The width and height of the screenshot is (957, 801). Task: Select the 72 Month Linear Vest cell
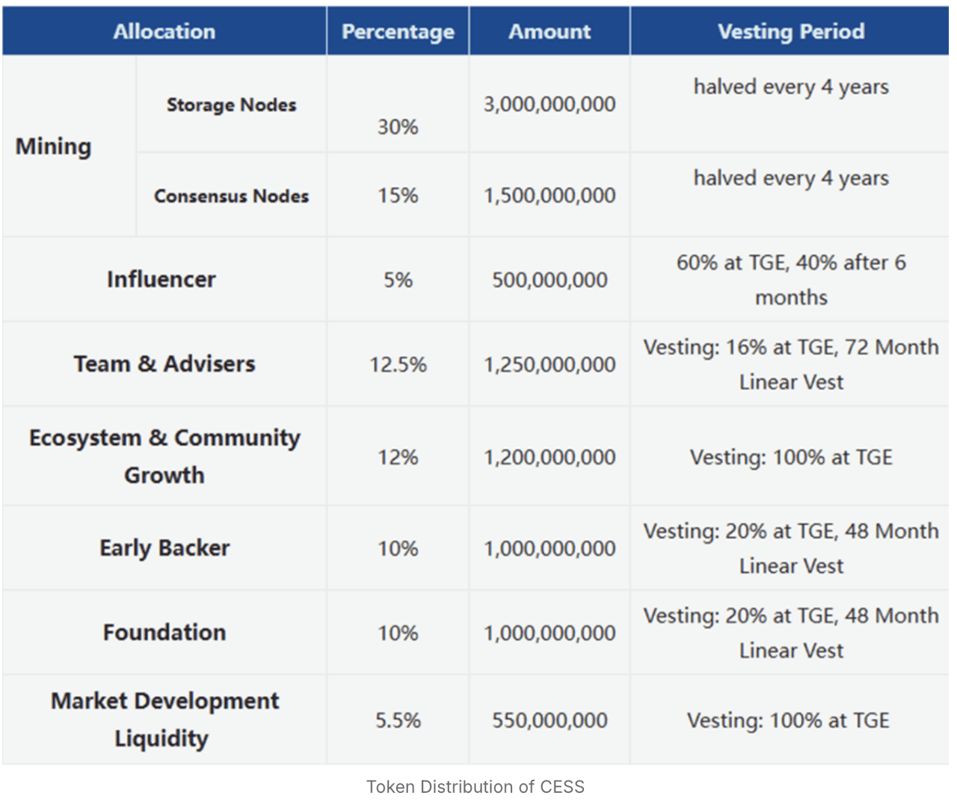[791, 364]
